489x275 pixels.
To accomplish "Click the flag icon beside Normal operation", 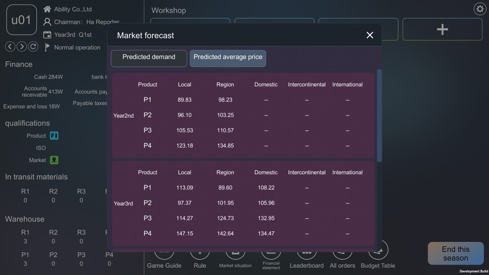I will tap(47, 47).
